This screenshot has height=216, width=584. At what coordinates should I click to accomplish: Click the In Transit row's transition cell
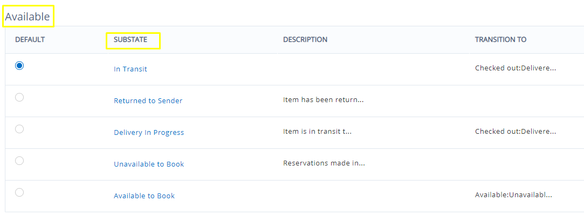point(515,68)
